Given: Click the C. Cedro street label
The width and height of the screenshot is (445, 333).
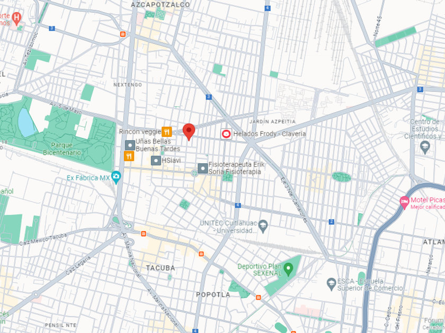Looking at the screenshot, I should click(x=387, y=317).
